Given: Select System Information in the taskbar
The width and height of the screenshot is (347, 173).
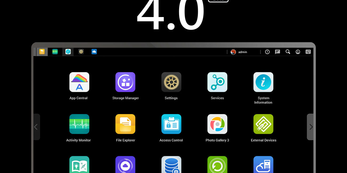Looking at the screenshot, I should click(68, 51).
